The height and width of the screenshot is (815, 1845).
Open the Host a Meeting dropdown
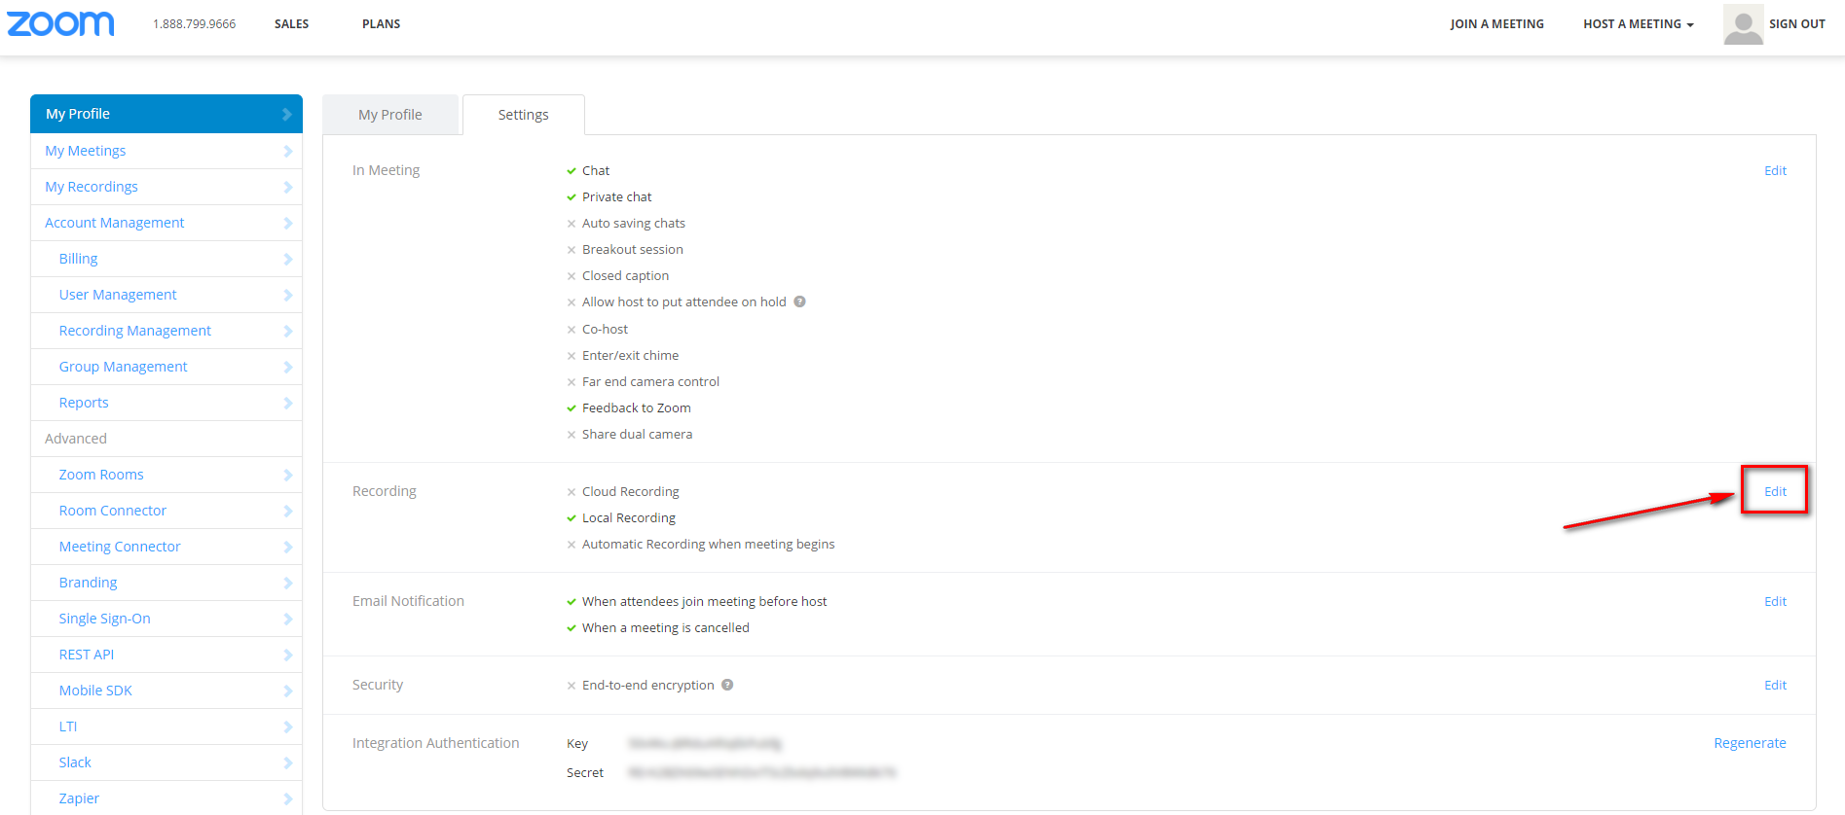click(1638, 24)
